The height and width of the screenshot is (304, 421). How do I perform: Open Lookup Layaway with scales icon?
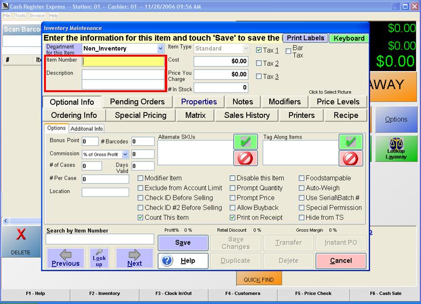click(x=396, y=149)
